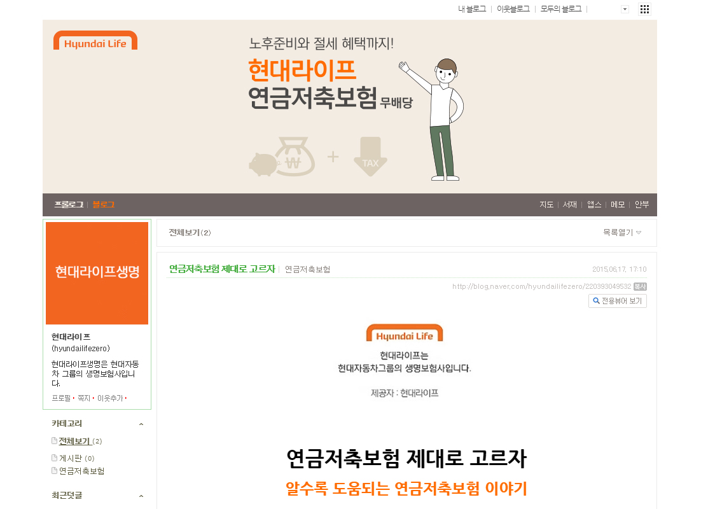Click the 현대라이프 blog name text
Image resolution: width=701 pixels, height=509 pixels.
pyautogui.click(x=71, y=337)
